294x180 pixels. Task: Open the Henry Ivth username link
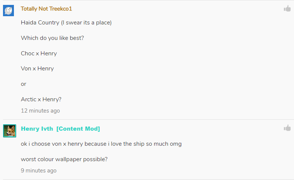click(x=37, y=129)
